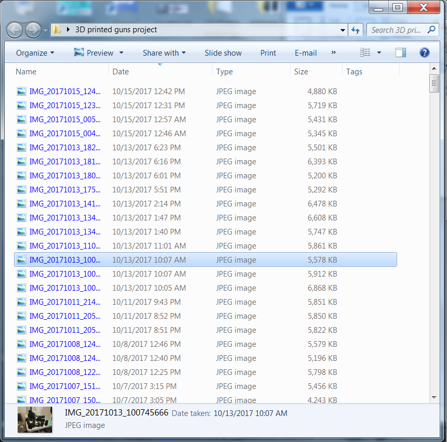Image resolution: width=447 pixels, height=442 pixels.
Task: Click the scrollbar down arrow
Action: coord(434,397)
